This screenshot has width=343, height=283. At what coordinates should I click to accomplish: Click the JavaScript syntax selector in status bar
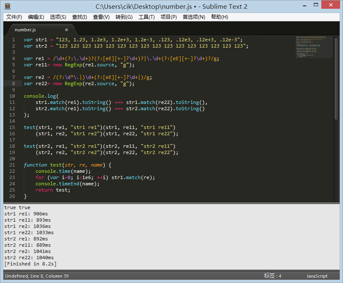pyautogui.click(x=317, y=276)
